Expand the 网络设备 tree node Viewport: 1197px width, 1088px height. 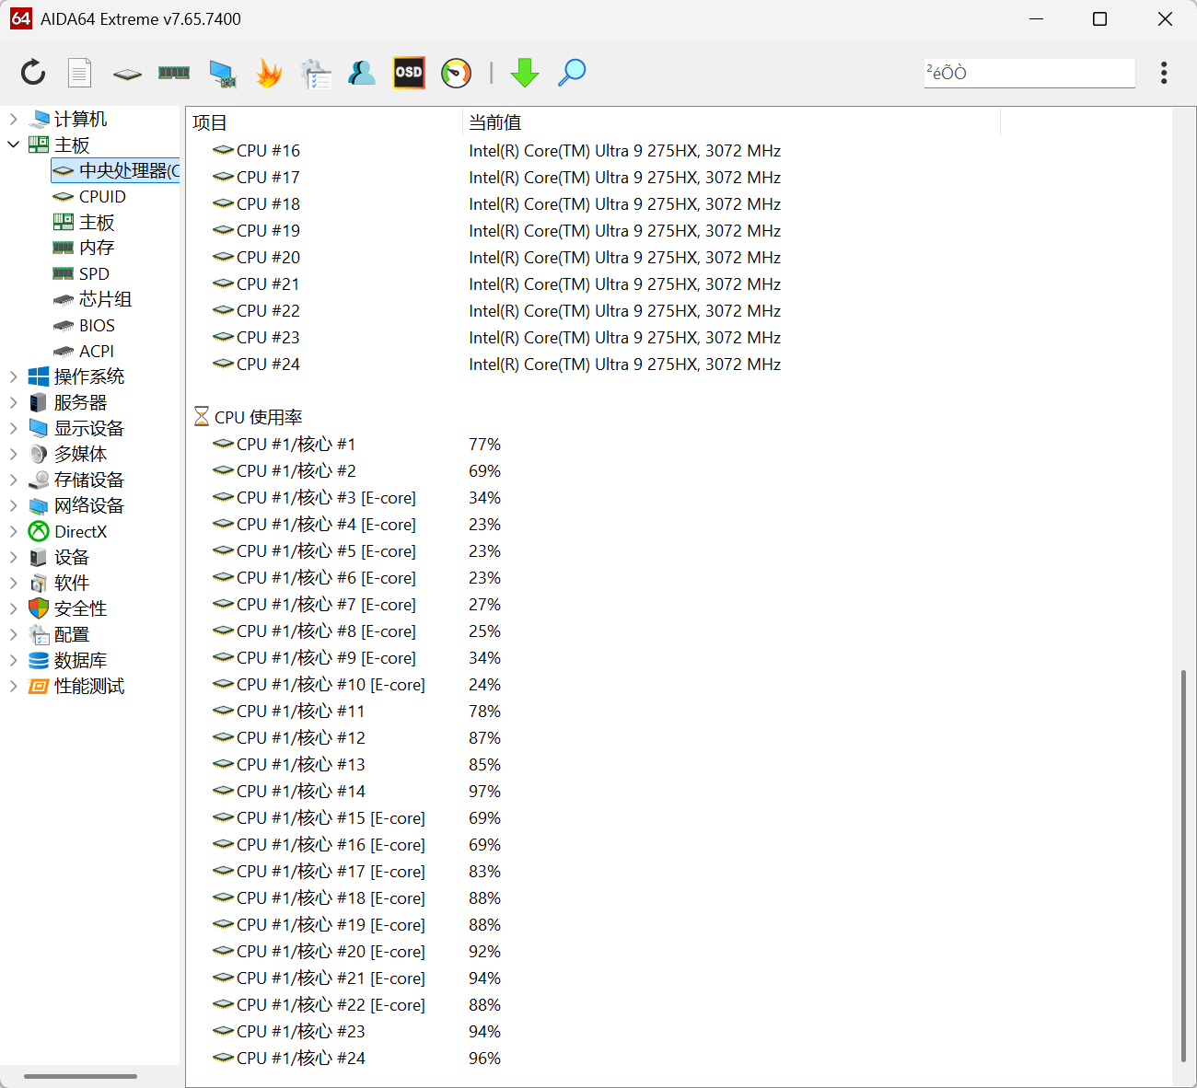point(13,505)
